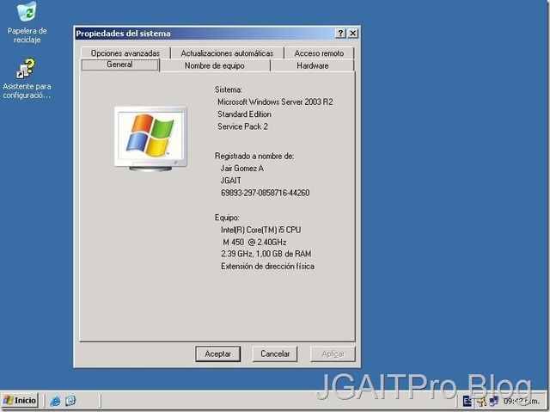550x412 pixels.
Task: Click the greyed Aplicar button
Action: [x=333, y=354]
